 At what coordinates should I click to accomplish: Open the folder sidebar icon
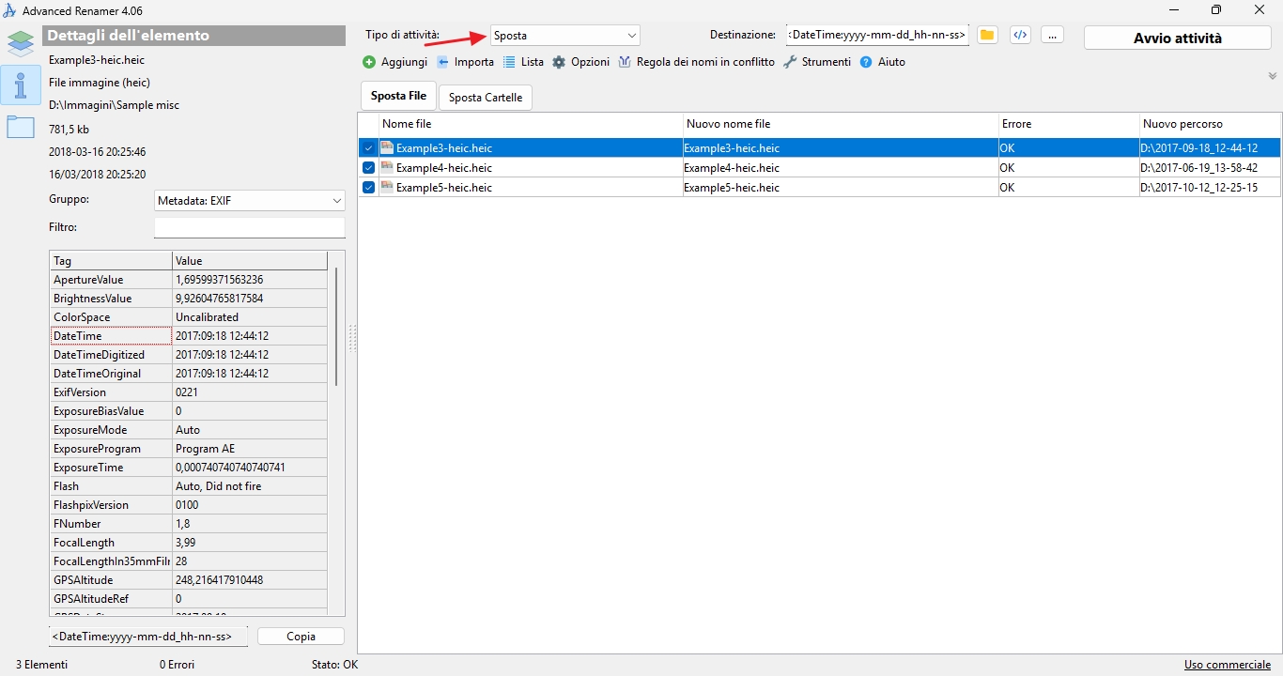tap(21, 127)
